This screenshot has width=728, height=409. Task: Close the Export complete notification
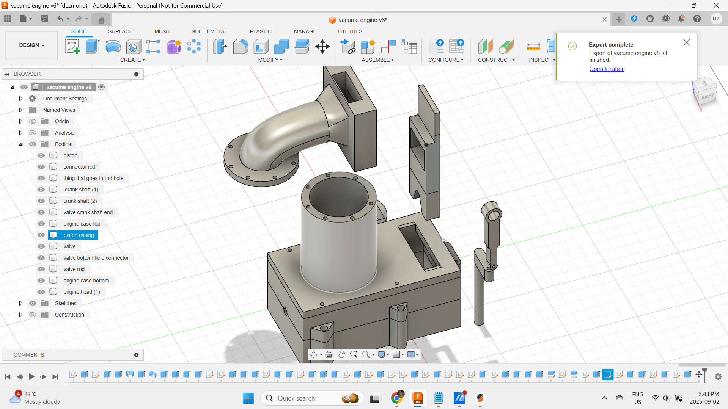(x=687, y=43)
